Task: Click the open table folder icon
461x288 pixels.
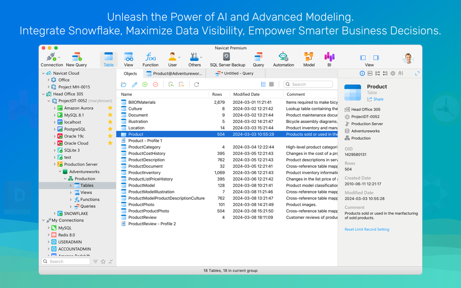Action: (124, 85)
